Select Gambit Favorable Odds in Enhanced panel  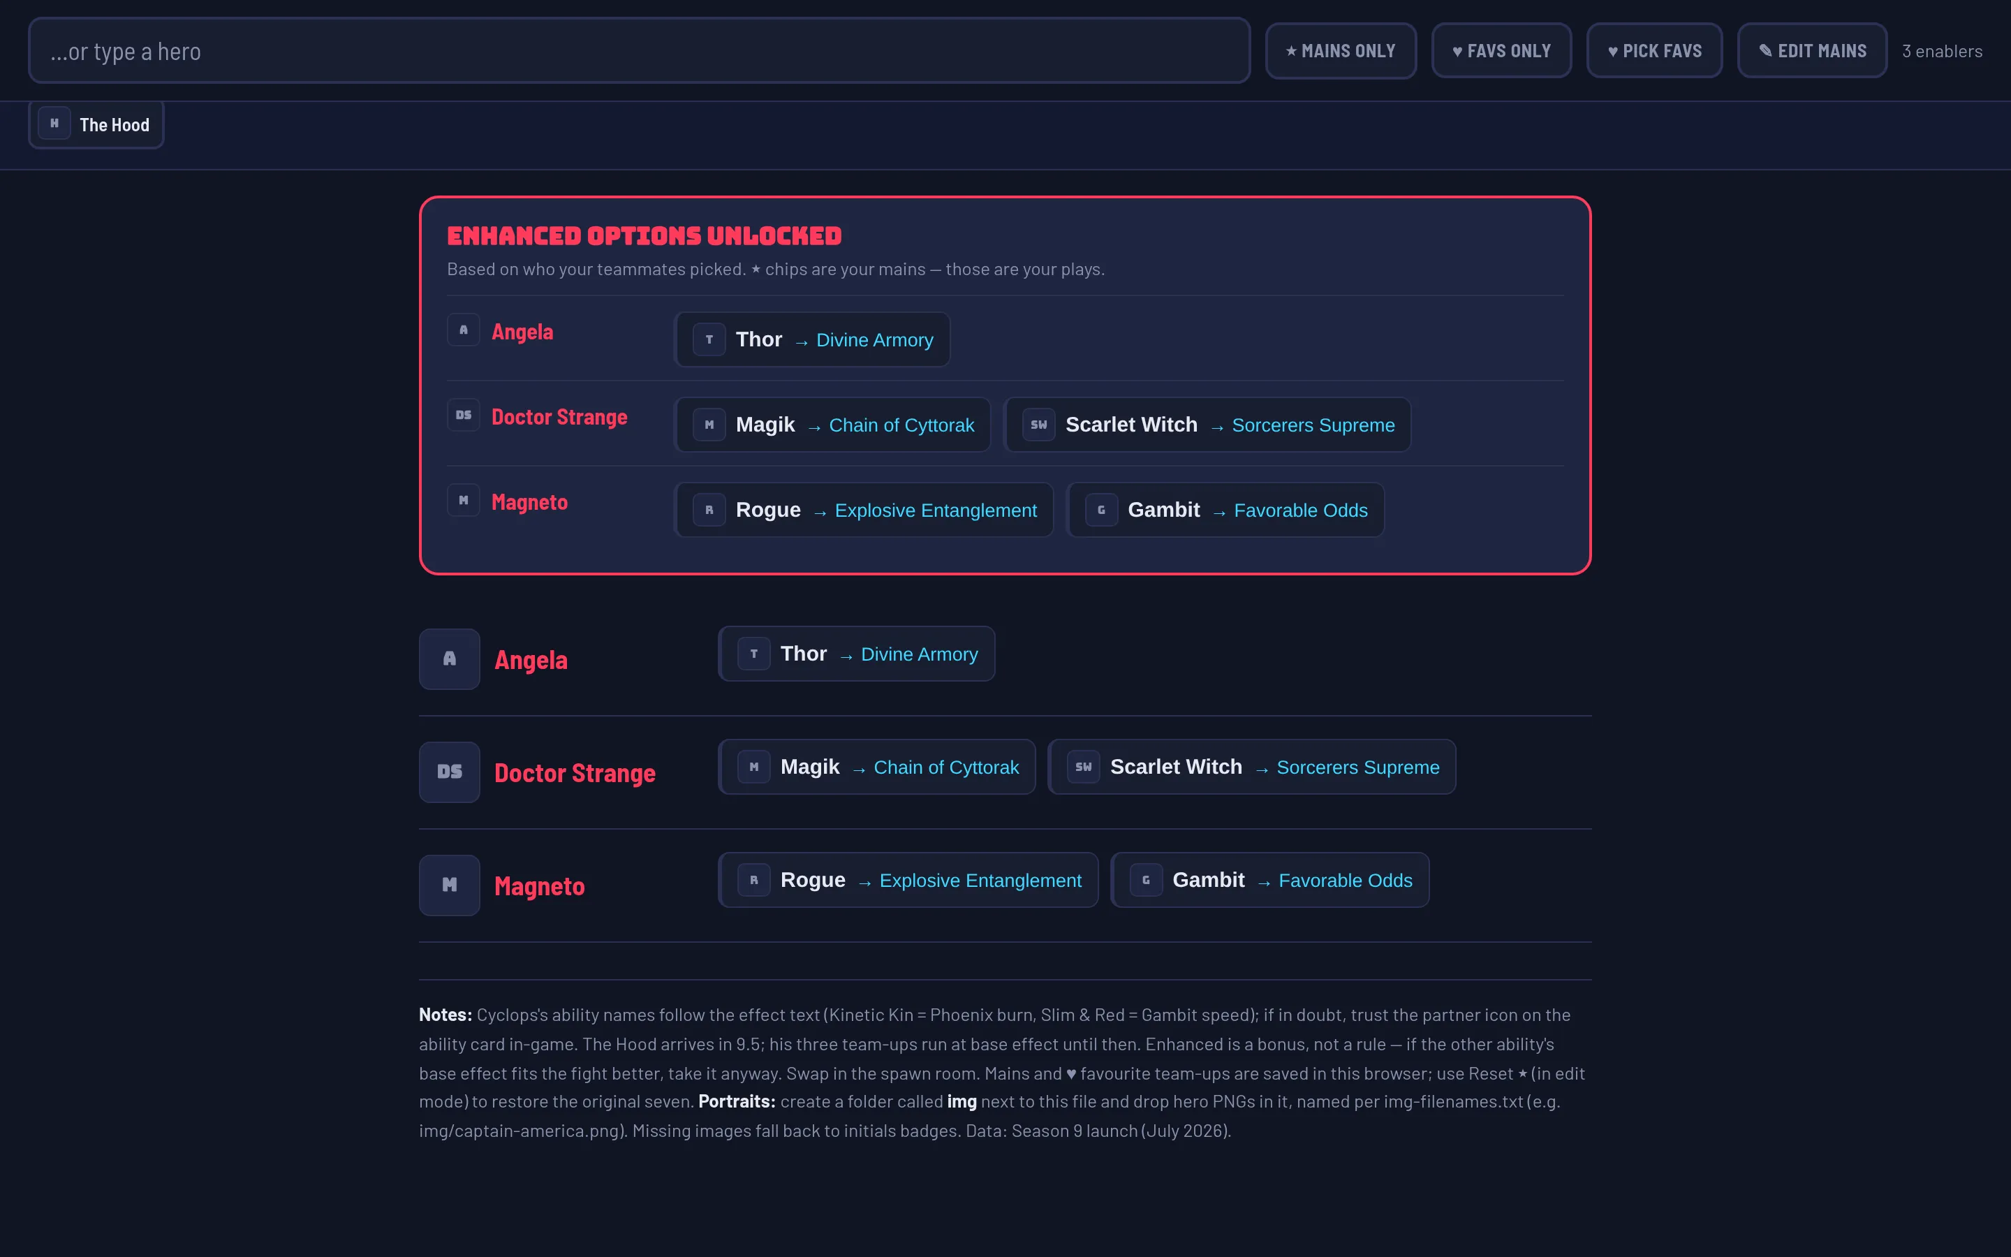(x=1225, y=510)
